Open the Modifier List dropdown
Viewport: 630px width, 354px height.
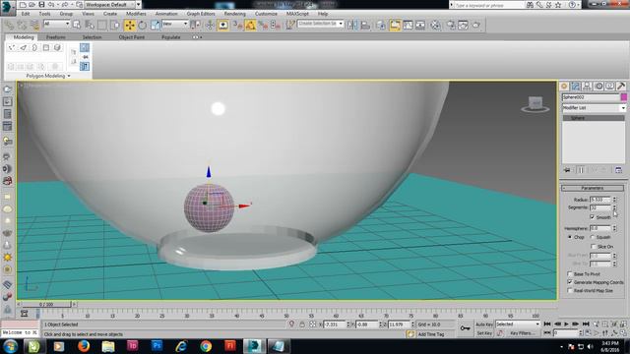pyautogui.click(x=594, y=108)
